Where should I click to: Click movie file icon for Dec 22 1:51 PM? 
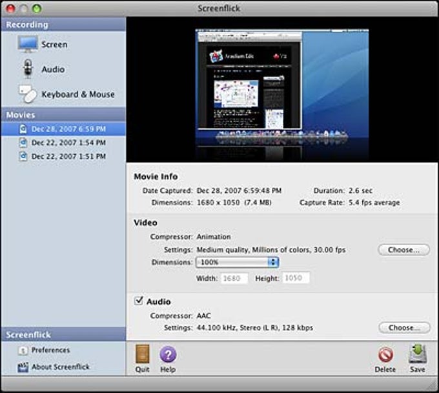23,156
